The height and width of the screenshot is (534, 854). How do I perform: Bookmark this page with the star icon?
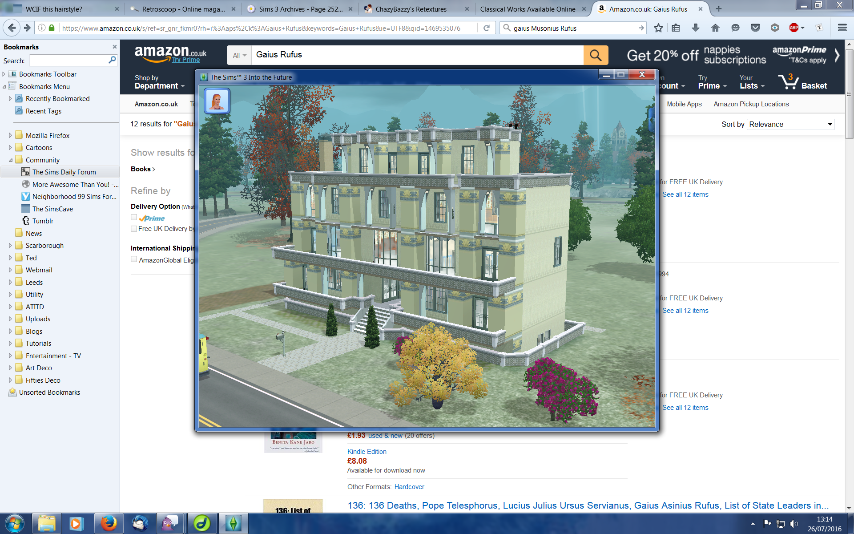point(658,28)
